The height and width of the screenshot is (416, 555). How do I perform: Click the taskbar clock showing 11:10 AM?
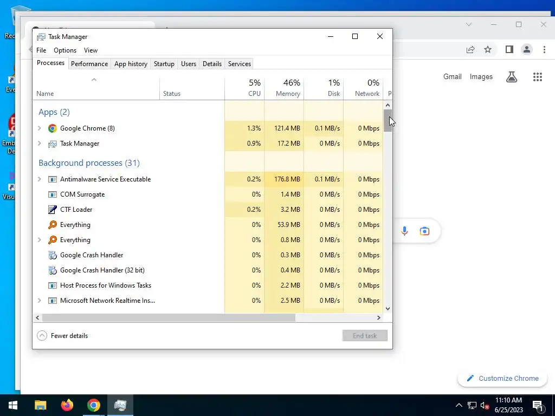tap(508, 405)
